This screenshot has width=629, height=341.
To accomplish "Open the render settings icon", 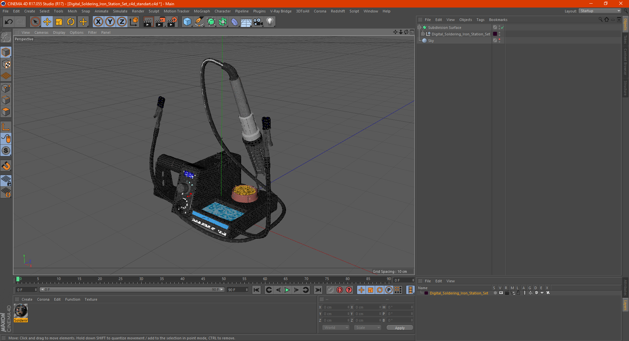I will pos(172,22).
